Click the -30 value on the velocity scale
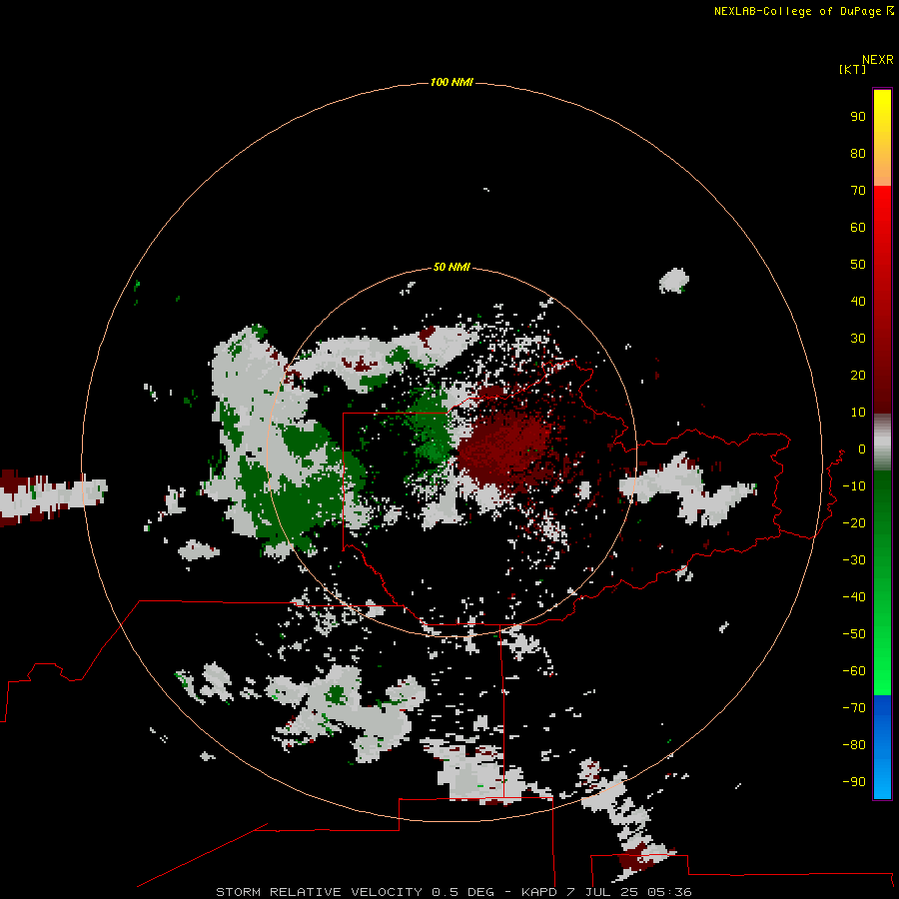Screen dimensions: 899x899 854,560
